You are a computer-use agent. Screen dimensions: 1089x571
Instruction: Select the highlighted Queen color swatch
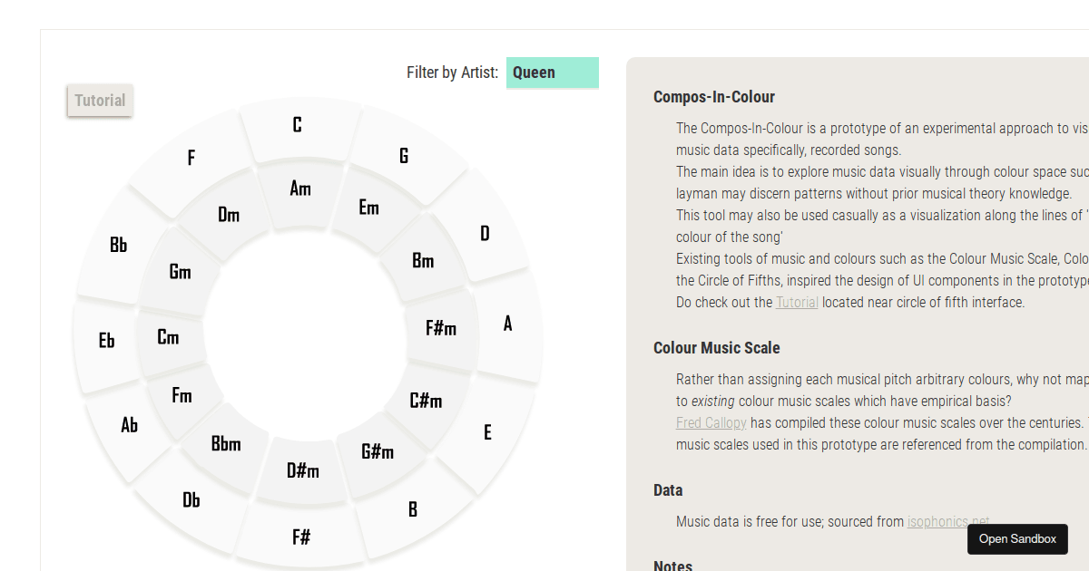point(552,73)
